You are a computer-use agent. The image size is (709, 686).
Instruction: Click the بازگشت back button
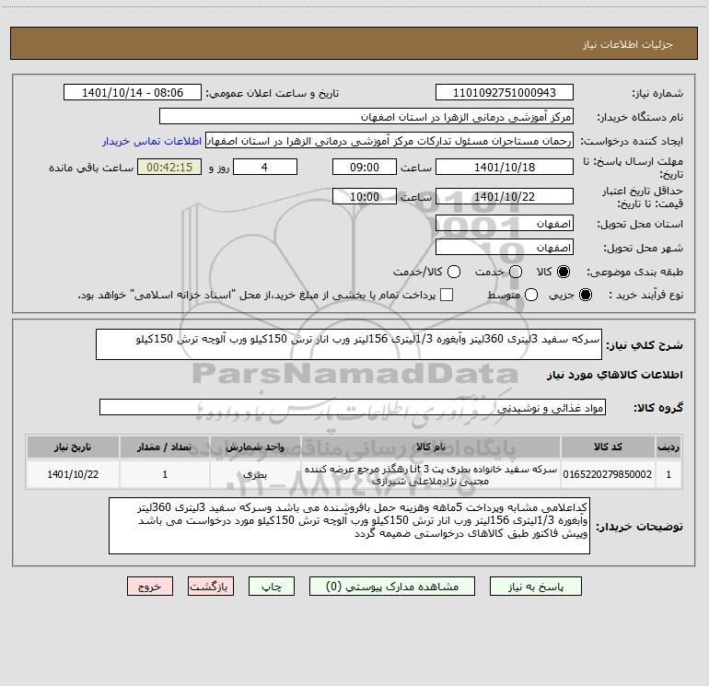211,586
